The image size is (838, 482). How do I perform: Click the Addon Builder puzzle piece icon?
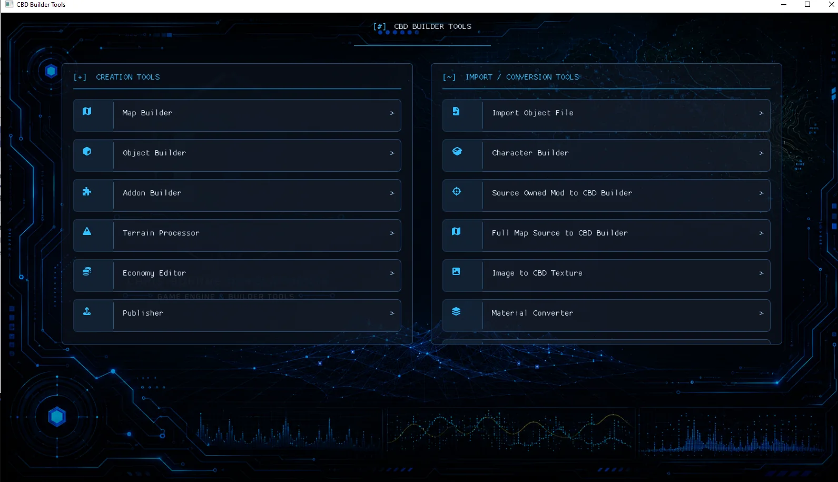point(87,191)
